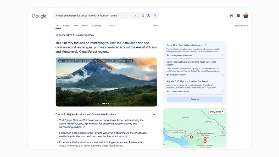Click the restaurant pin for Restaurante Arazá
This screenshot has width=279, height=157.
(205, 138)
